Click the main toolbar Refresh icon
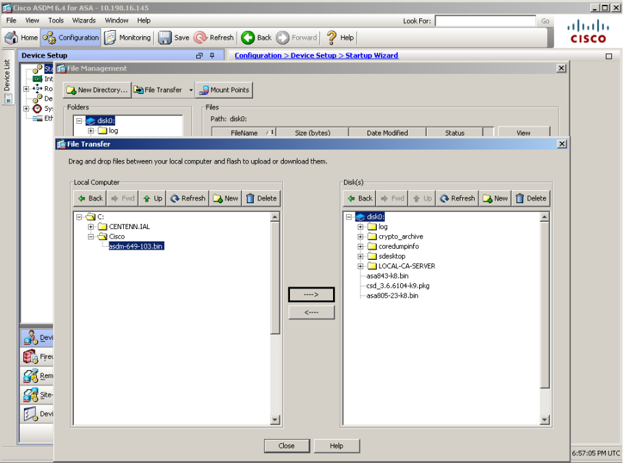This screenshot has height=463, width=623. click(200, 38)
